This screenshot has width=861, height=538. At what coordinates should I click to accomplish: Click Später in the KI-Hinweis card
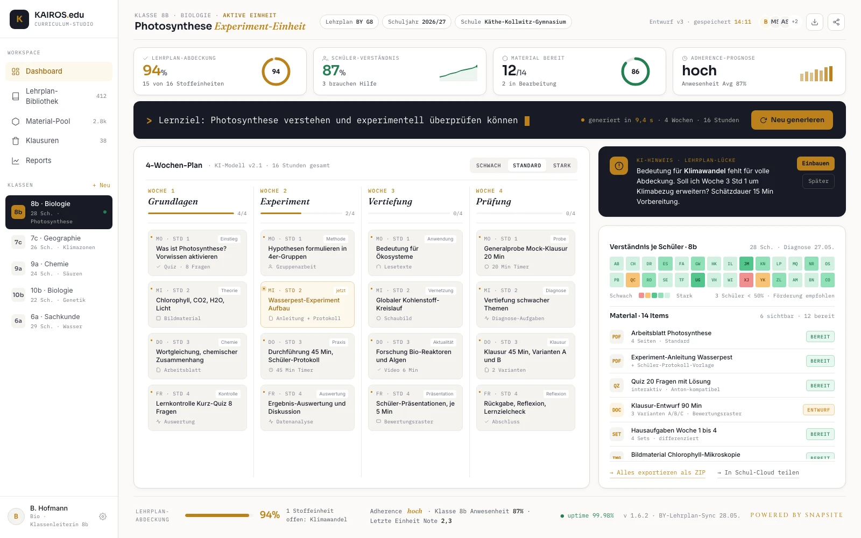(x=818, y=181)
